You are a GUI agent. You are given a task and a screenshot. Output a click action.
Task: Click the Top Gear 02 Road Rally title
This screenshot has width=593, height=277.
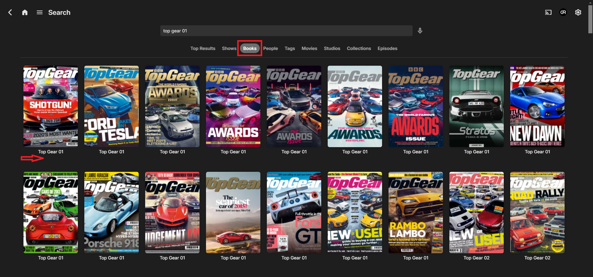point(537,258)
